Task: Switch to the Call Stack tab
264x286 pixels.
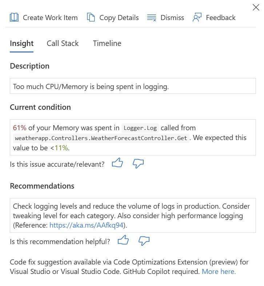Action: pyautogui.click(x=63, y=43)
